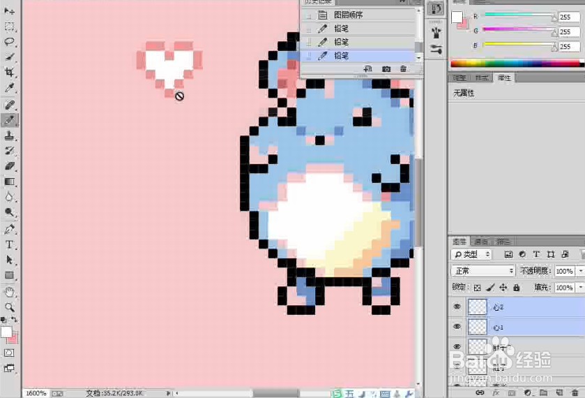Click the R value input field
Screen dimensions: 585x398
pyautogui.click(x=570, y=17)
